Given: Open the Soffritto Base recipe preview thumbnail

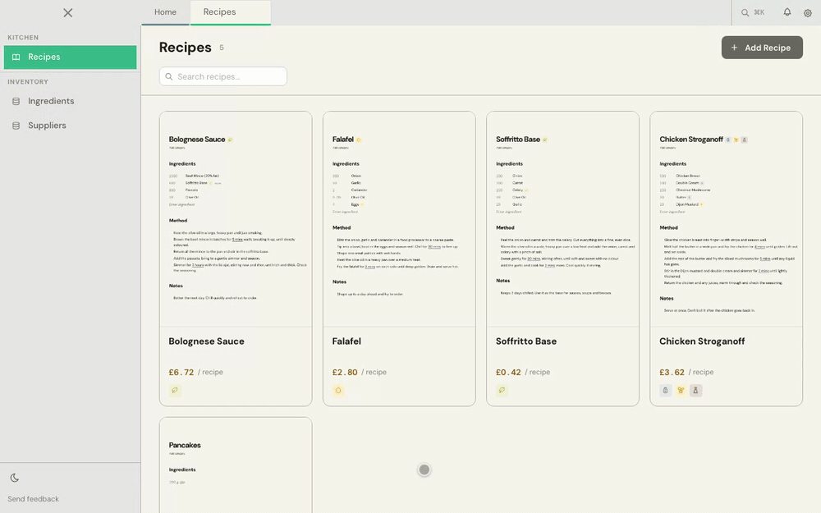Looking at the screenshot, I should 563,219.
